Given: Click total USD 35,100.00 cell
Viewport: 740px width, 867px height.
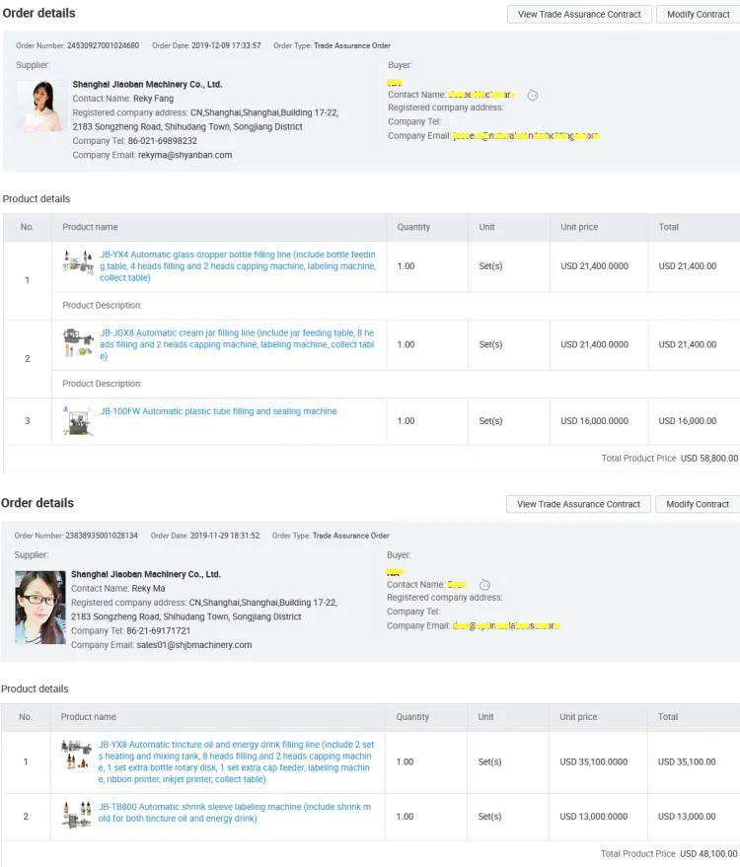Looking at the screenshot, I should [x=687, y=761].
